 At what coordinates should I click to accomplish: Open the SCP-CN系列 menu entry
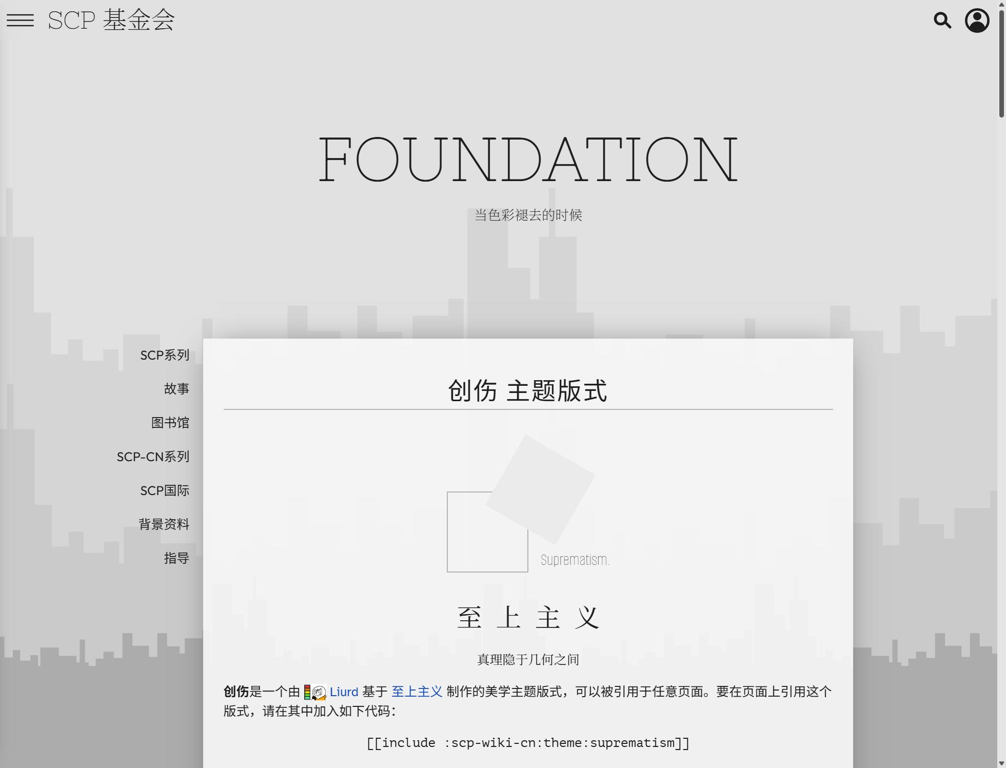[x=153, y=457]
